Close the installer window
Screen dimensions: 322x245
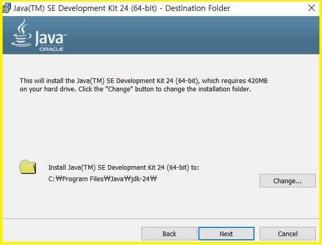coord(312,8)
